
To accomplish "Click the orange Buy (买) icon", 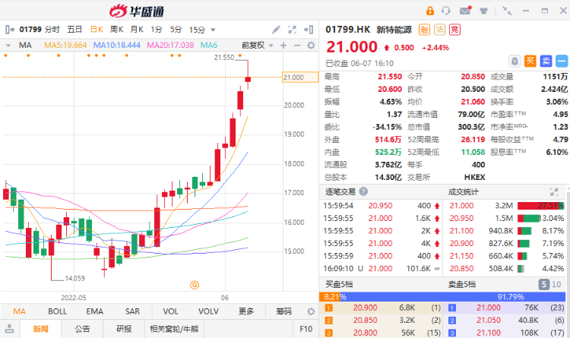I will coord(530,61).
